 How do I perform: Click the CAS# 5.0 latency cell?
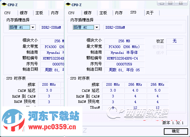[158, 90]
